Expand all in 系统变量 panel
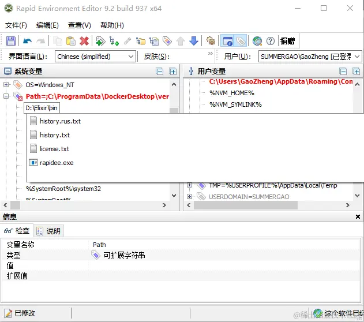Viewport: 364px width, 322px height. click(172, 72)
